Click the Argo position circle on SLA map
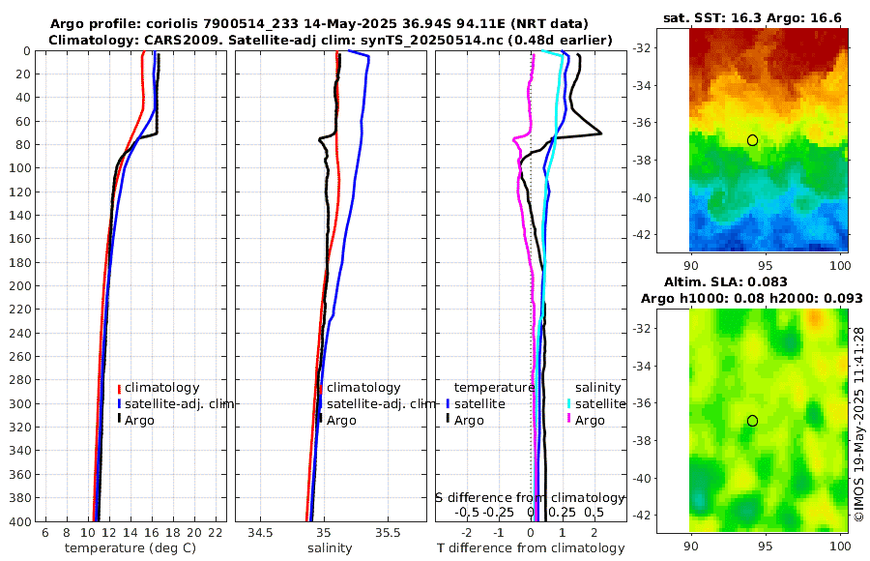Screen dimensions: 870x561 click(x=752, y=421)
